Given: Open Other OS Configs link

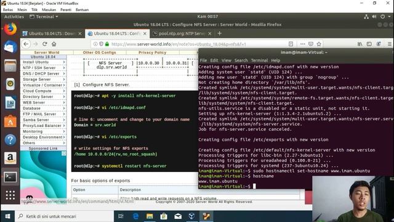Looking at the screenshot, I should 100,52.
